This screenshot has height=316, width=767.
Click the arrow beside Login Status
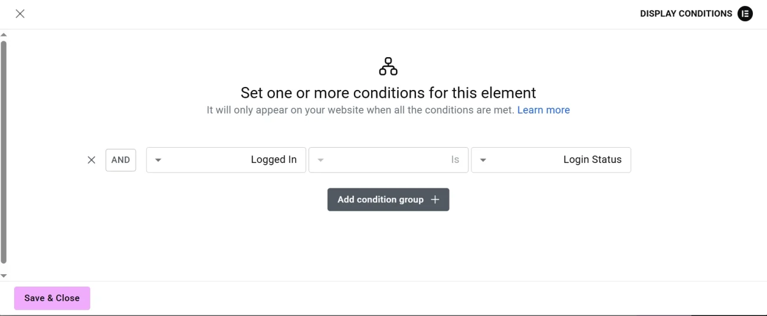click(x=483, y=160)
